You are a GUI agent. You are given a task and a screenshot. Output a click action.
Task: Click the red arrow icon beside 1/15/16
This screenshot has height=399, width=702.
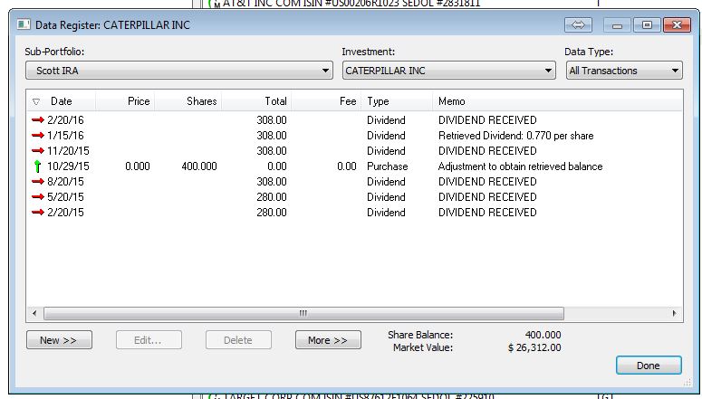coord(38,135)
